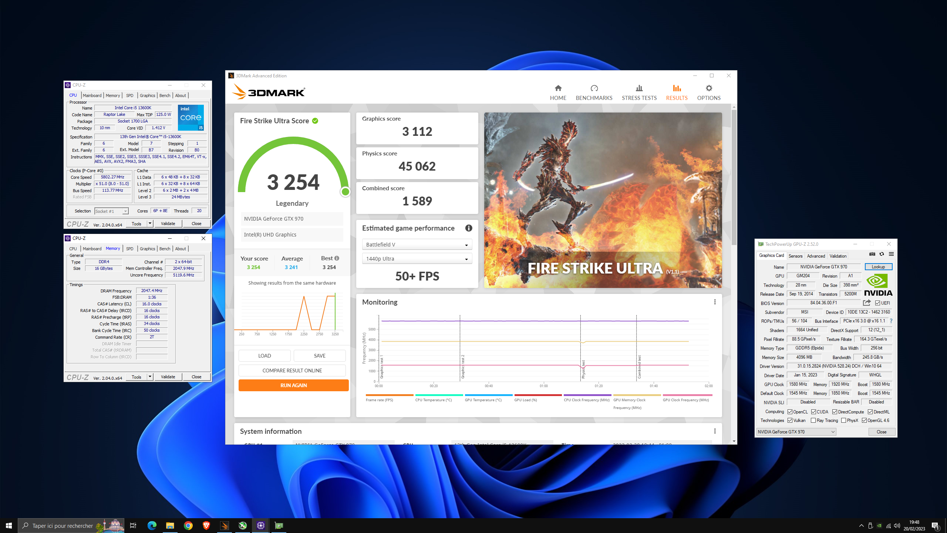
Task: Click the Lookup button in GPU-Z
Action: (x=878, y=267)
